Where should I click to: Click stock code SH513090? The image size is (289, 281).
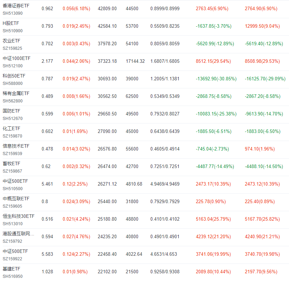tap(13, 13)
